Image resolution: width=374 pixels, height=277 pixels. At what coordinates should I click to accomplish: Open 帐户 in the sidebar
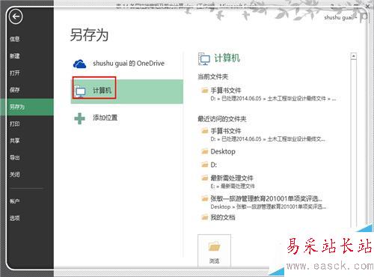click(x=15, y=201)
